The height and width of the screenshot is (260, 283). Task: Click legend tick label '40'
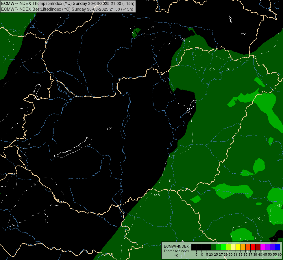pyautogui.click(x=260, y=255)
